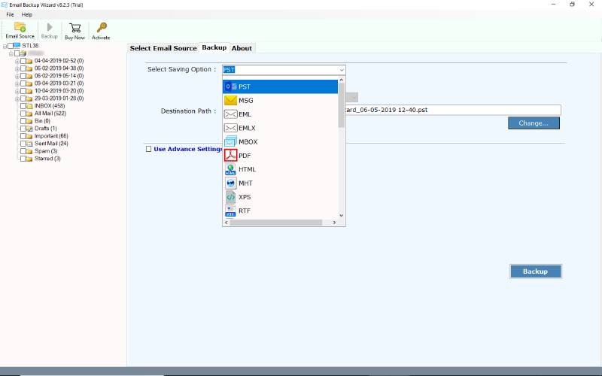Check the Spam (3) checkbox
Image resolution: width=602 pixels, height=376 pixels.
coord(23,151)
